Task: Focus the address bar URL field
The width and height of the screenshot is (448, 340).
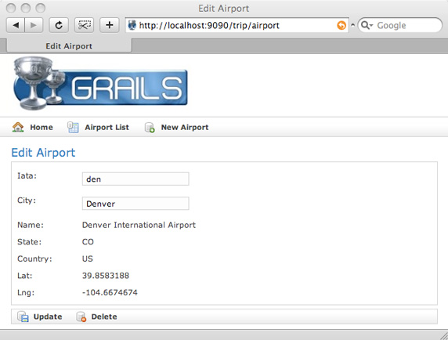Action: 237,25
